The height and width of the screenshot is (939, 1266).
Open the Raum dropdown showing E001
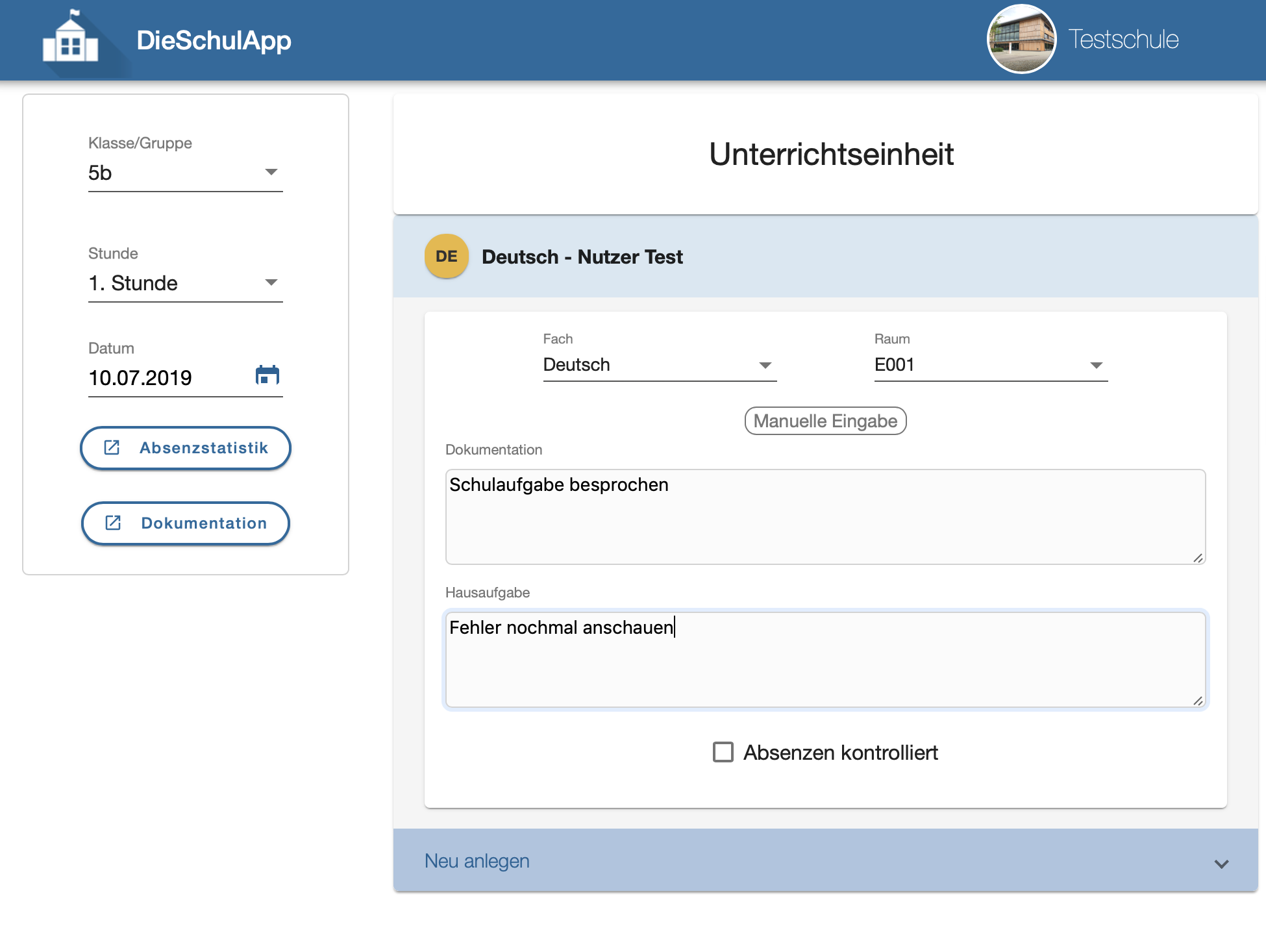(x=991, y=365)
